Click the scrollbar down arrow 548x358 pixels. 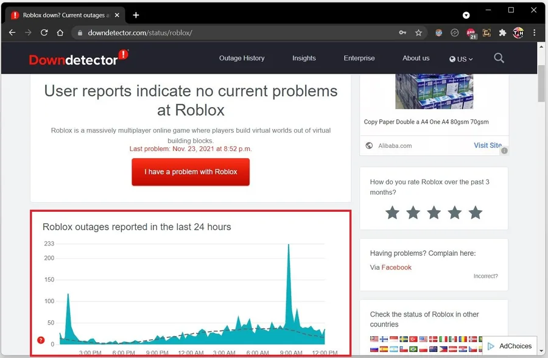(541, 351)
